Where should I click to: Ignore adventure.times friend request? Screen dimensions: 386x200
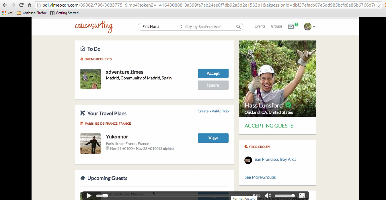tap(213, 85)
